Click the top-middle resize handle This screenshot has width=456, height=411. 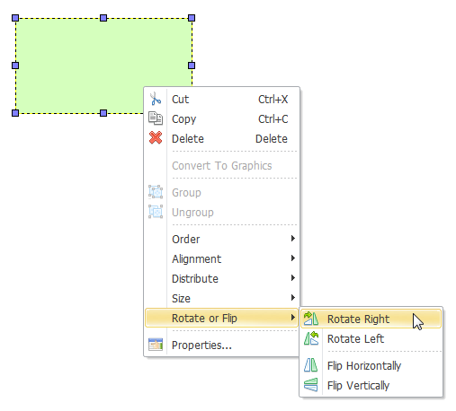pyautogui.click(x=103, y=18)
